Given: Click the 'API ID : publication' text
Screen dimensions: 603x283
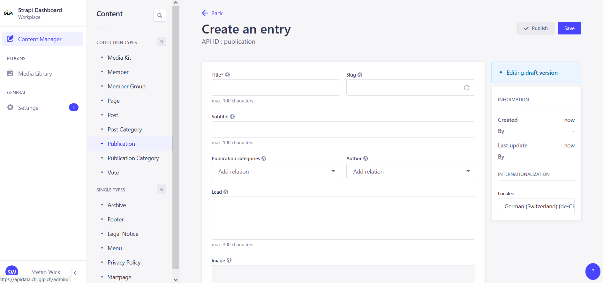Looking at the screenshot, I should click(x=229, y=41).
